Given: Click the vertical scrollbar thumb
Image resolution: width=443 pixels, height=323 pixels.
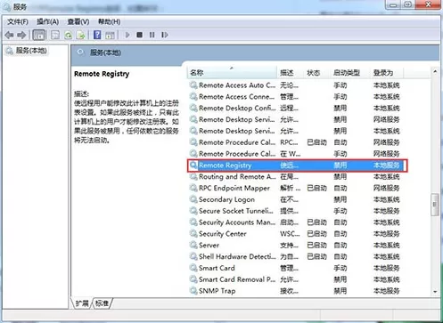Looking at the screenshot, I should tap(435, 205).
